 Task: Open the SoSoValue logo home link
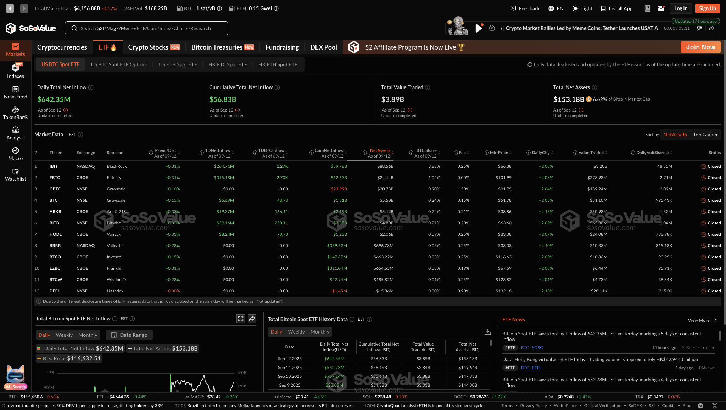click(31, 28)
